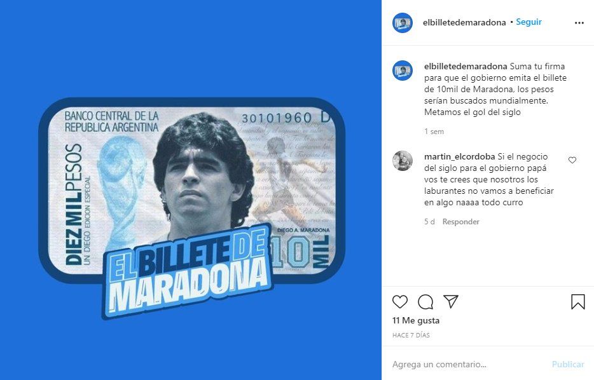Open martin_elcordoba username link

[x=460, y=156]
